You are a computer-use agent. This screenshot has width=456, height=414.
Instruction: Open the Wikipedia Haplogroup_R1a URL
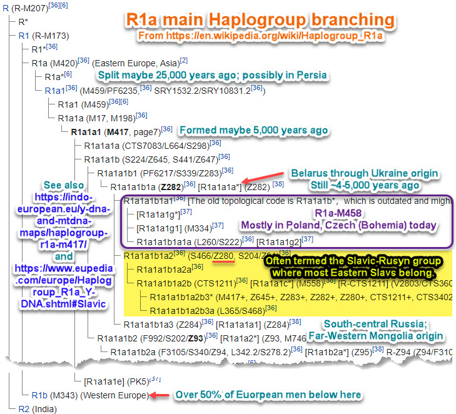pos(260,36)
